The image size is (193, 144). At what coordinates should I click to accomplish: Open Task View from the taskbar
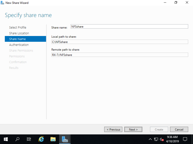29,139
